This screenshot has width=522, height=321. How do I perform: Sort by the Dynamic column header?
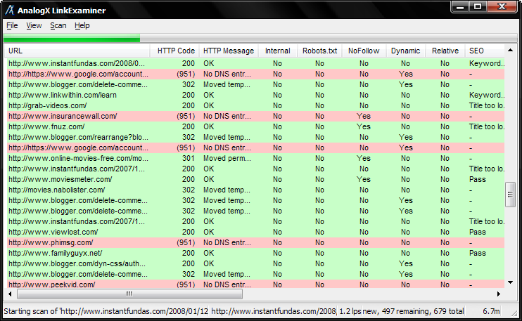405,51
